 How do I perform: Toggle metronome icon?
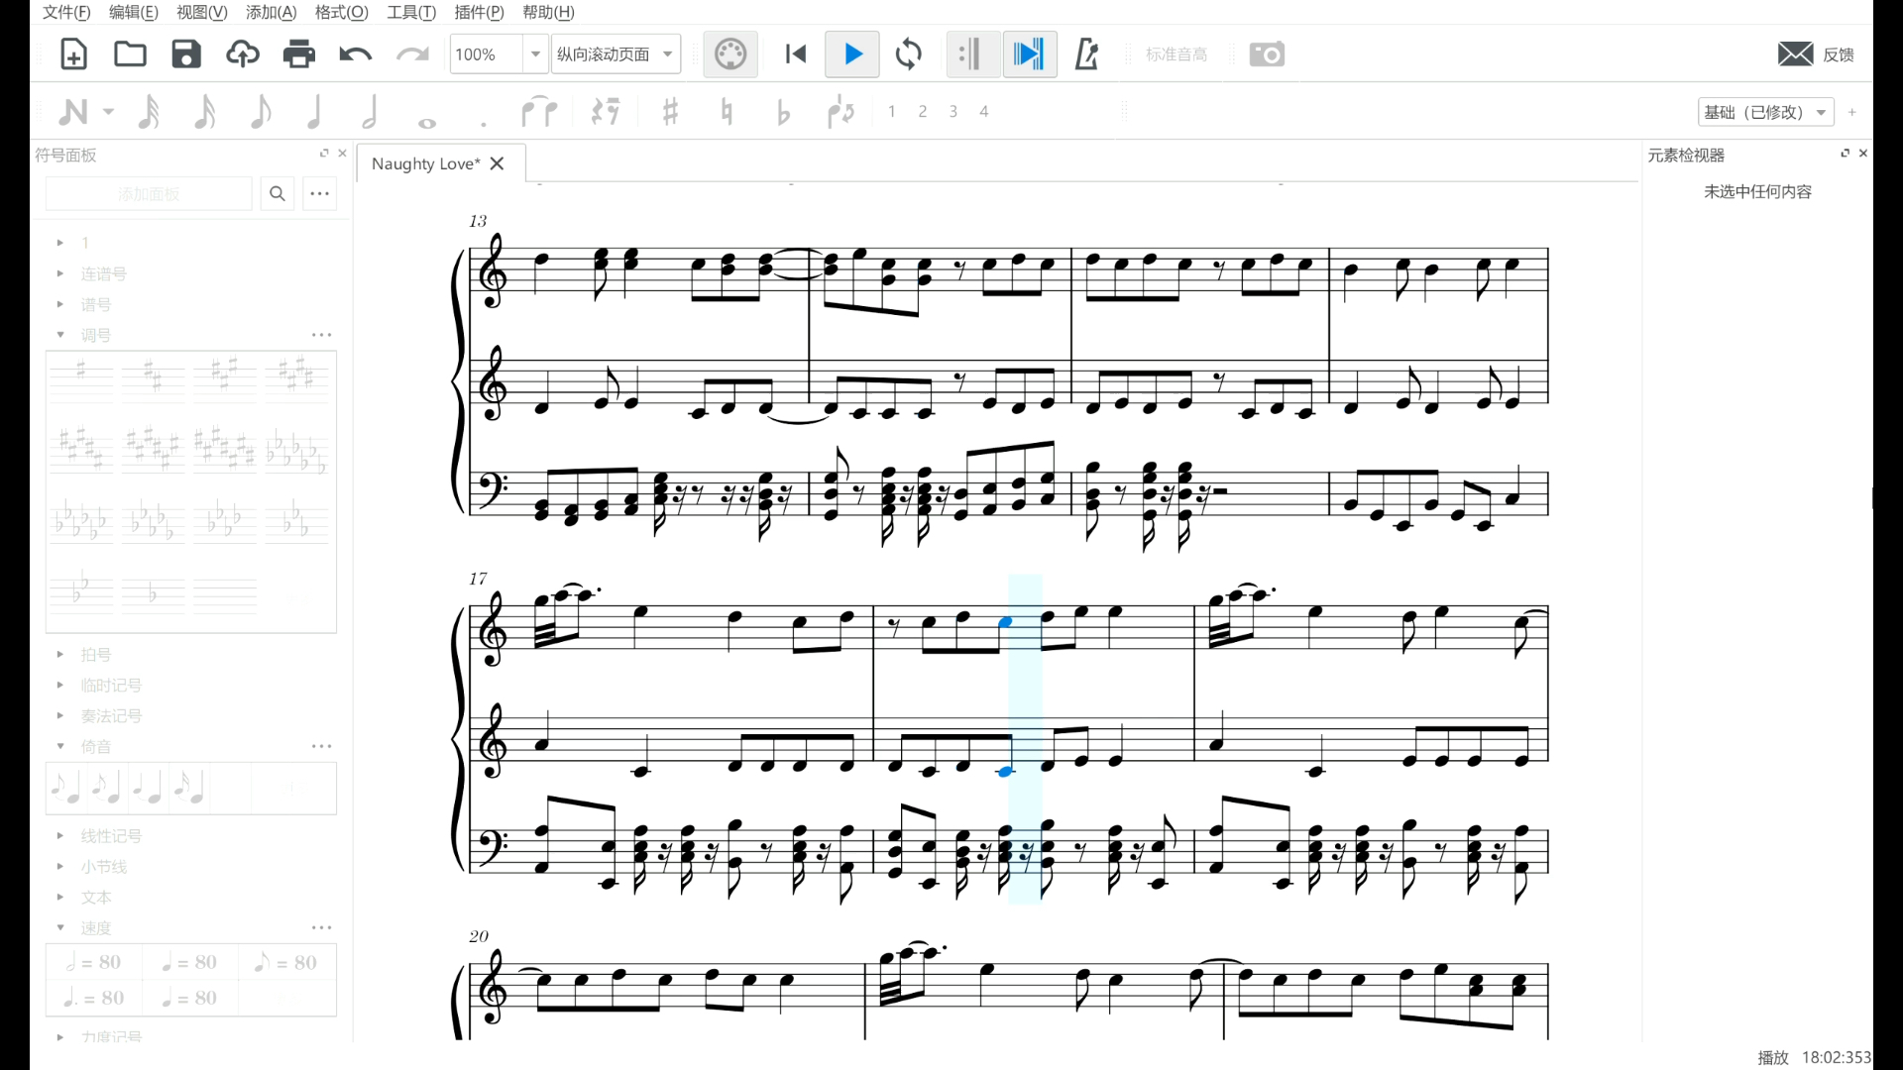[1087, 54]
